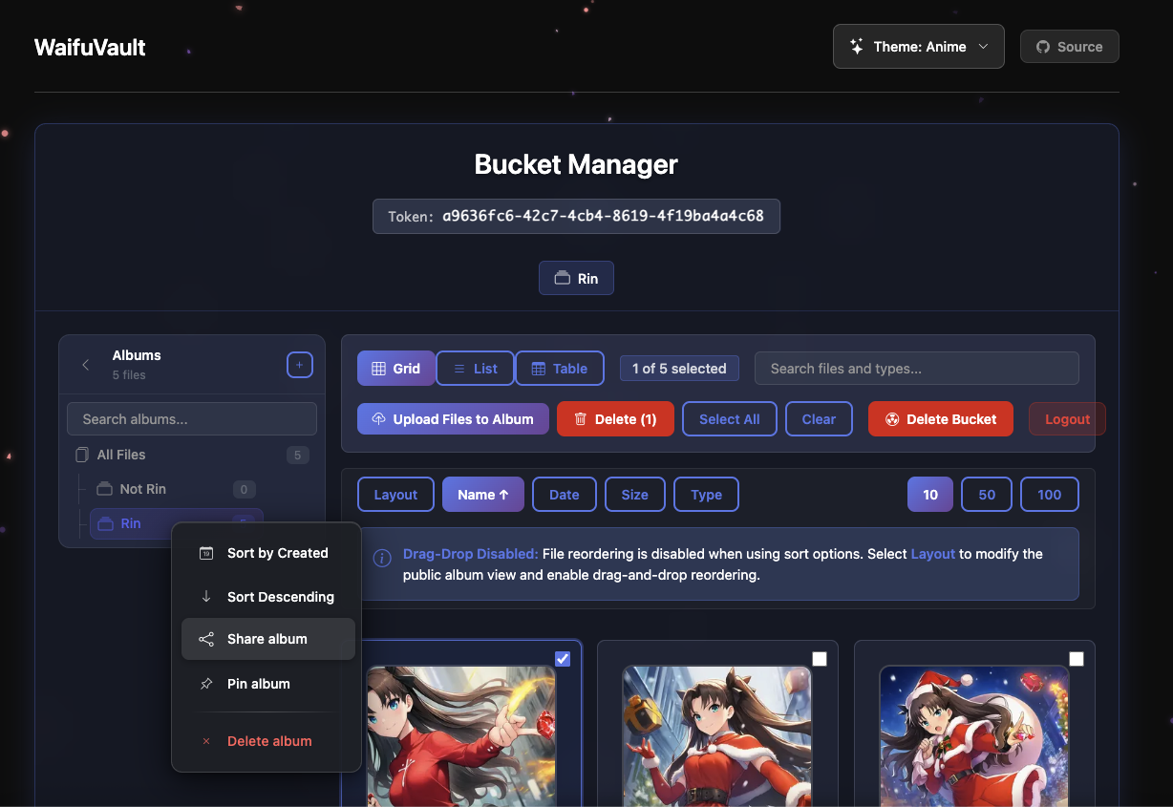
Task: Click the calendar icon next to Sort by Created
Action: coord(206,553)
